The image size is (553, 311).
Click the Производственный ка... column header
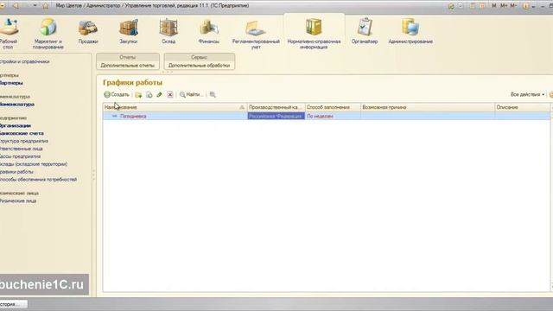pos(276,107)
